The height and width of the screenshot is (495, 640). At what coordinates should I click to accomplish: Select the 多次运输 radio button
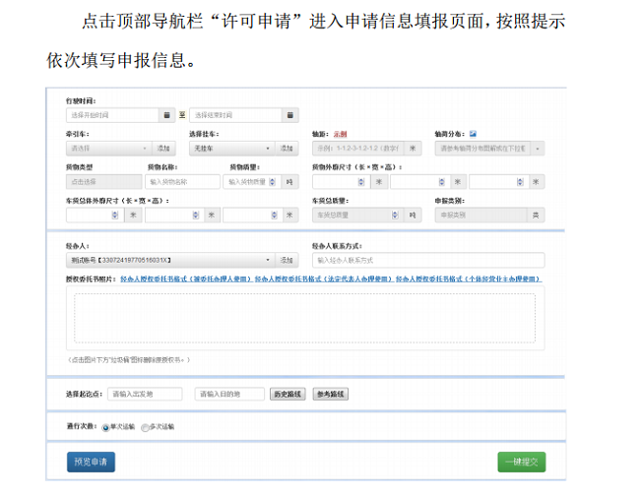[145, 427]
